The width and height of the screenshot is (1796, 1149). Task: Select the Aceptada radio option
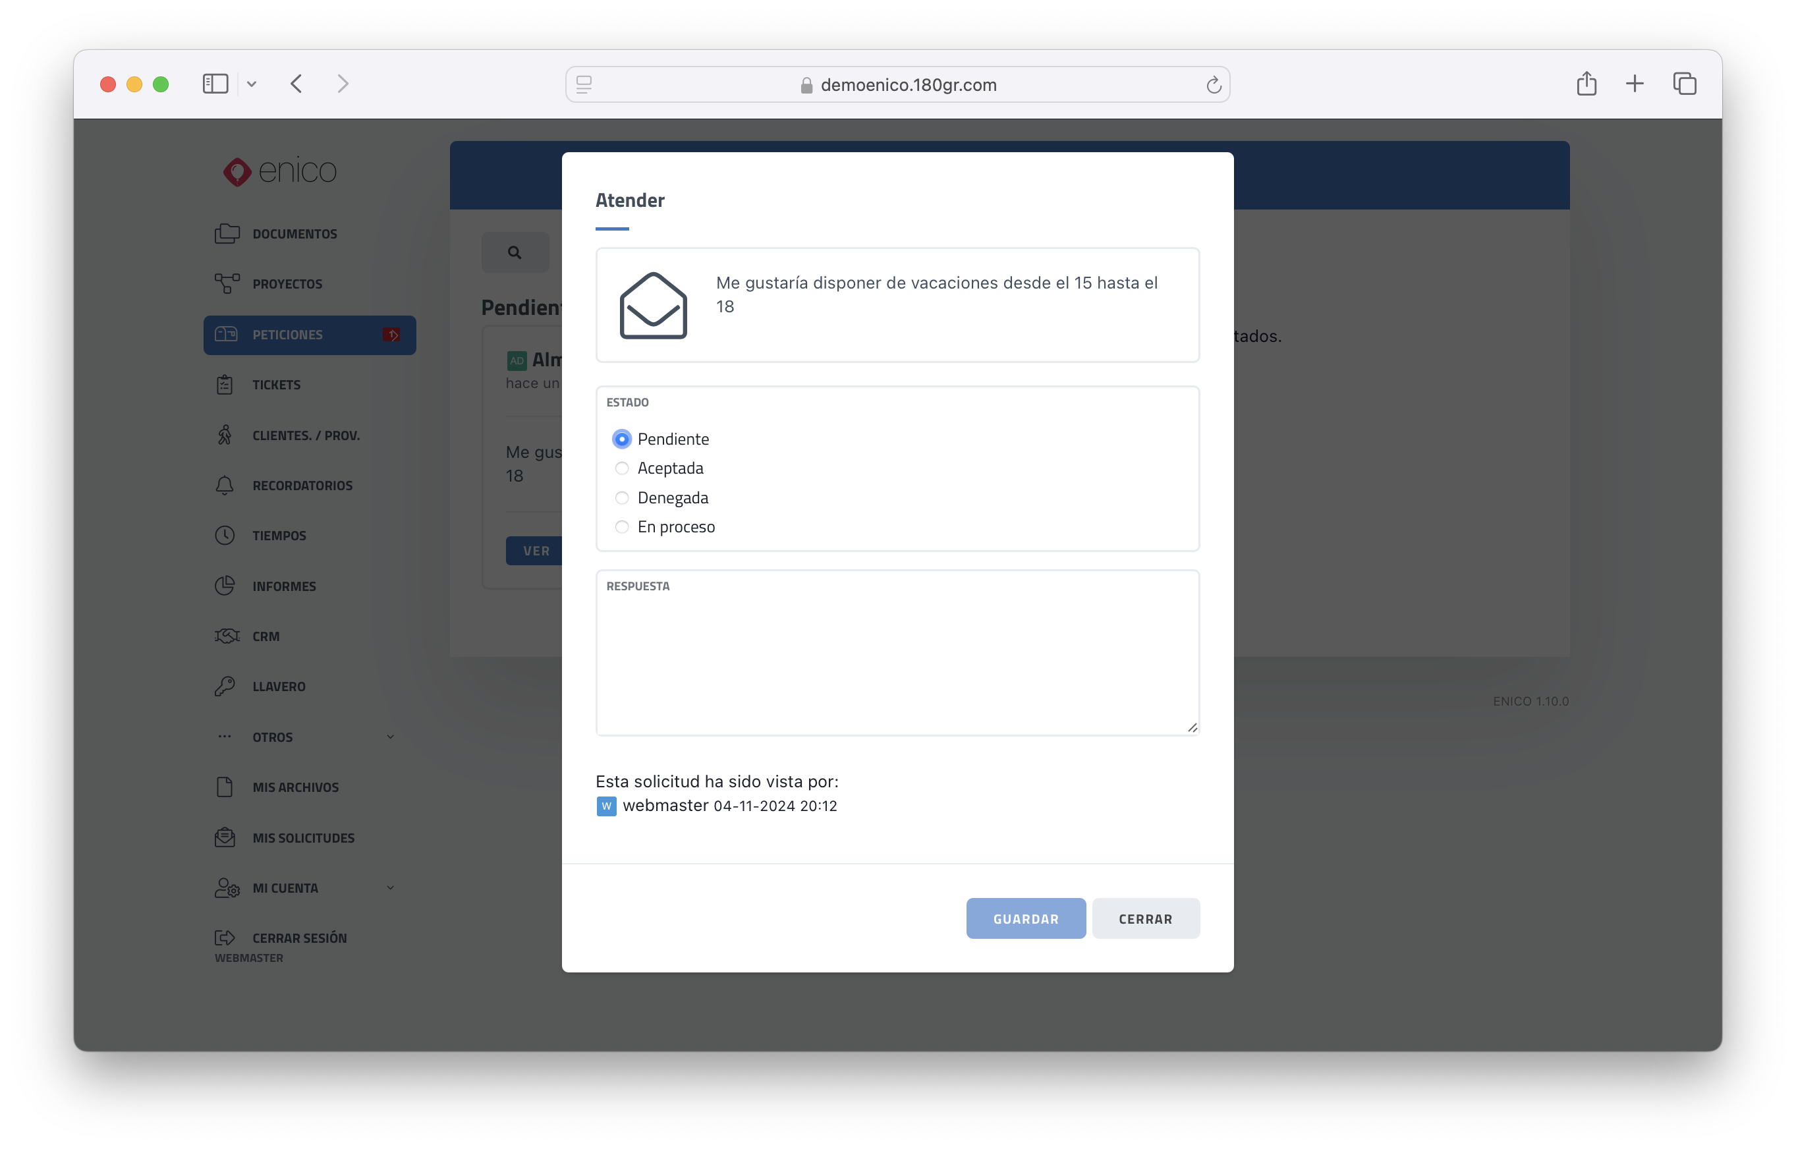pos(621,468)
